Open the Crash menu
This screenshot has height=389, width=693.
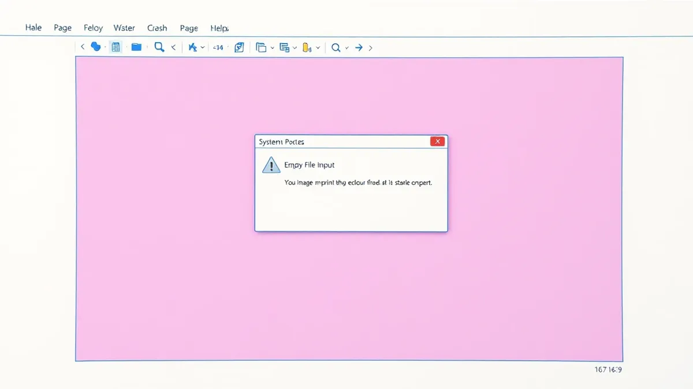pos(157,28)
